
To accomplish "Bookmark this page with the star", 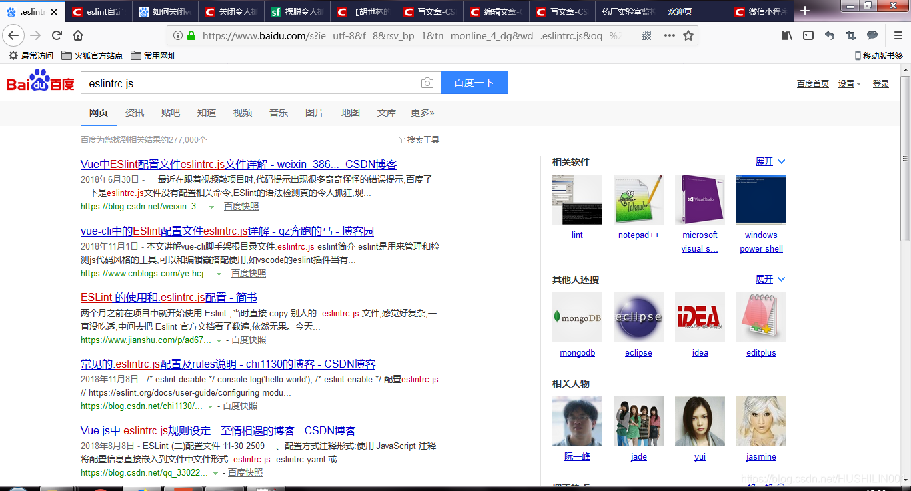I will tap(688, 35).
